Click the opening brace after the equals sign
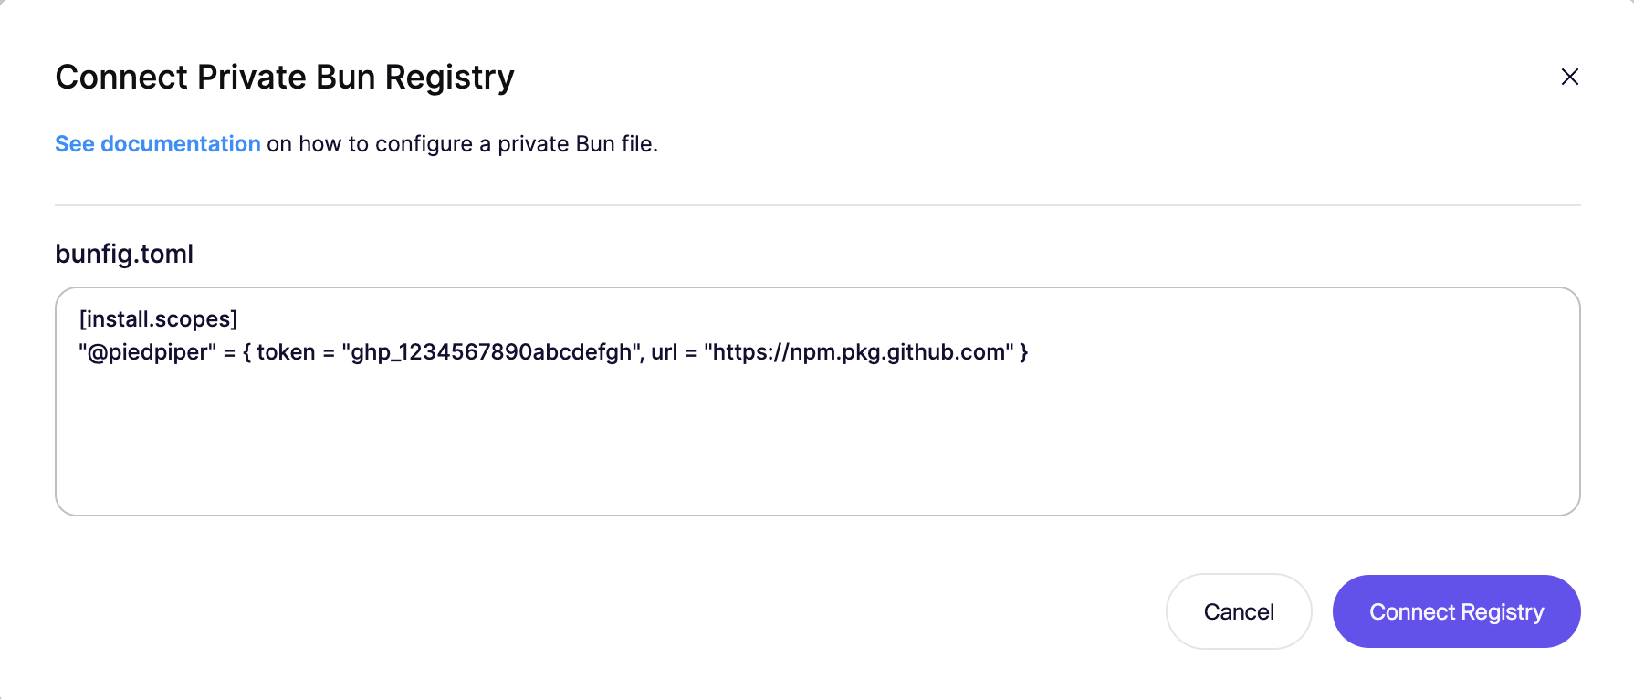 tap(246, 352)
